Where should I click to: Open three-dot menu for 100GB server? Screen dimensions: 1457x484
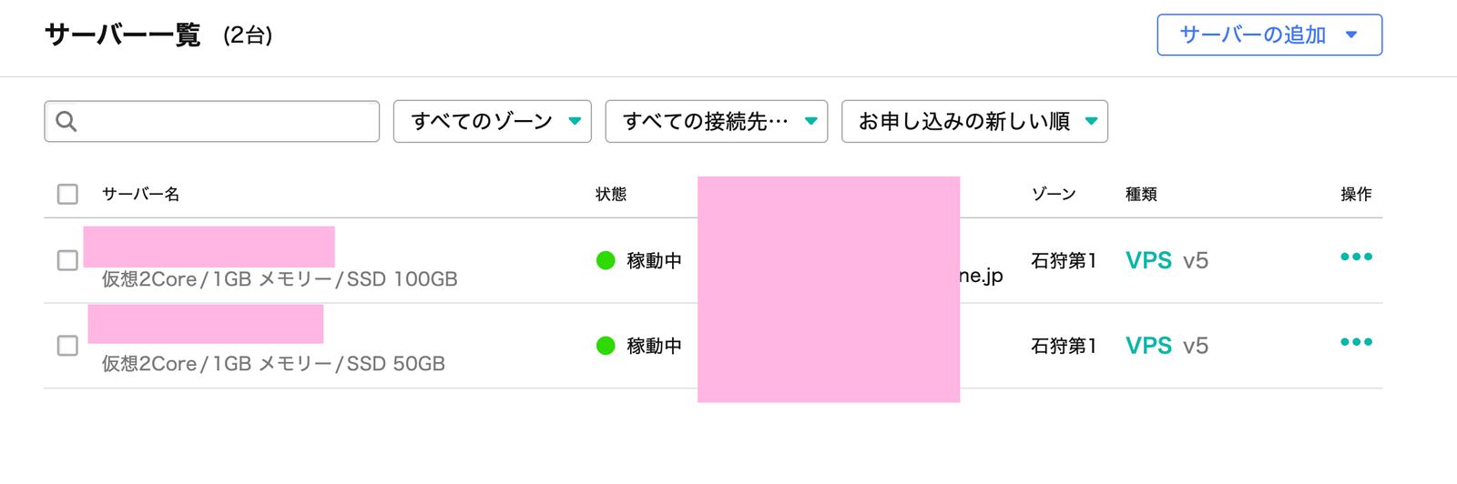pyautogui.click(x=1355, y=257)
